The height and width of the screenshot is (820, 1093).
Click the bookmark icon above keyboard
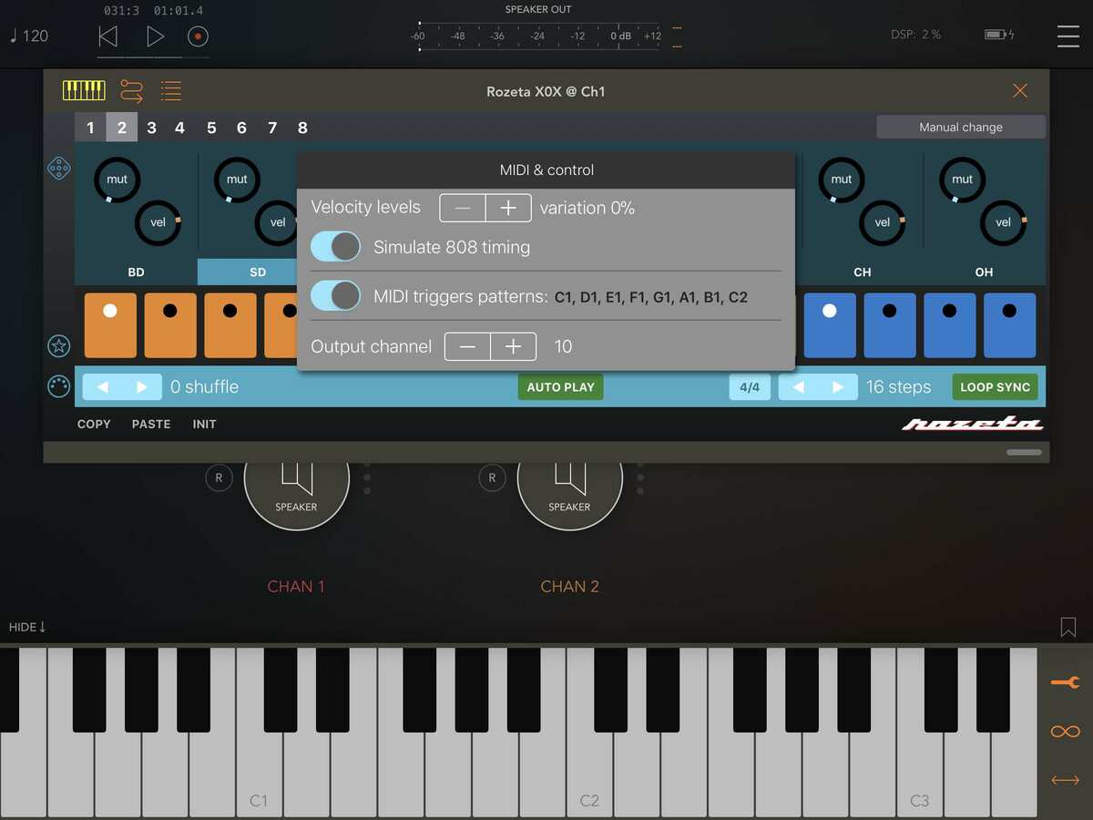[x=1068, y=627]
